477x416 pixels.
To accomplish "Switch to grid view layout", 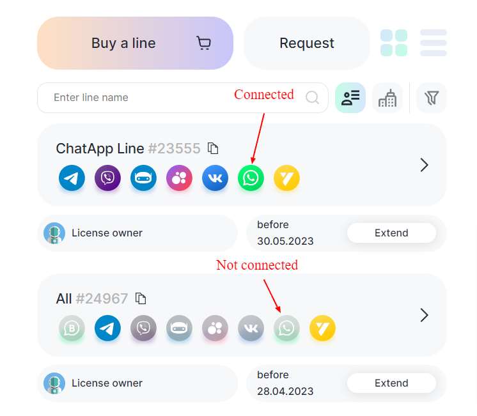I will [394, 43].
